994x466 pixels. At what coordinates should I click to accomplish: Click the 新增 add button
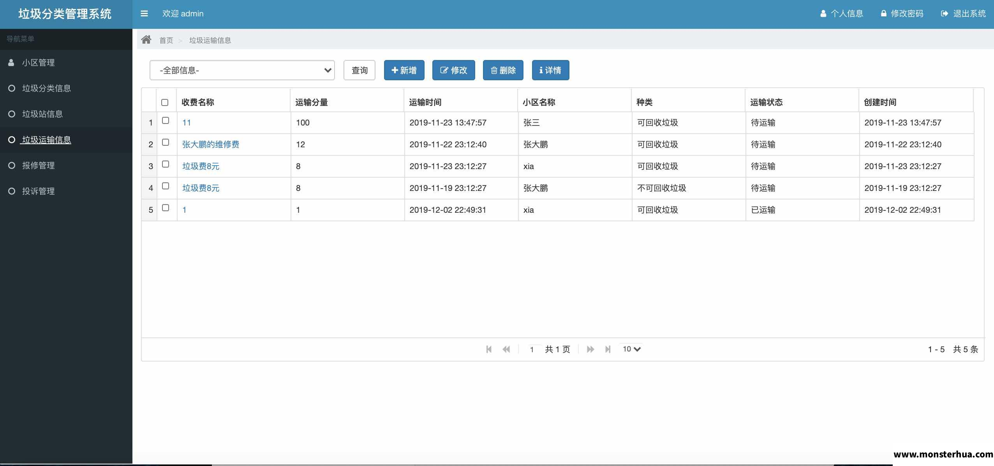point(404,70)
